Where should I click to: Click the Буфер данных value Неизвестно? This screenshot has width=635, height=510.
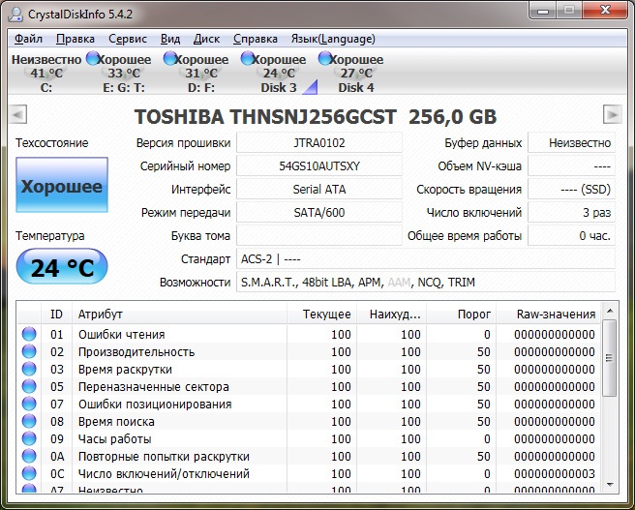pyautogui.click(x=571, y=143)
